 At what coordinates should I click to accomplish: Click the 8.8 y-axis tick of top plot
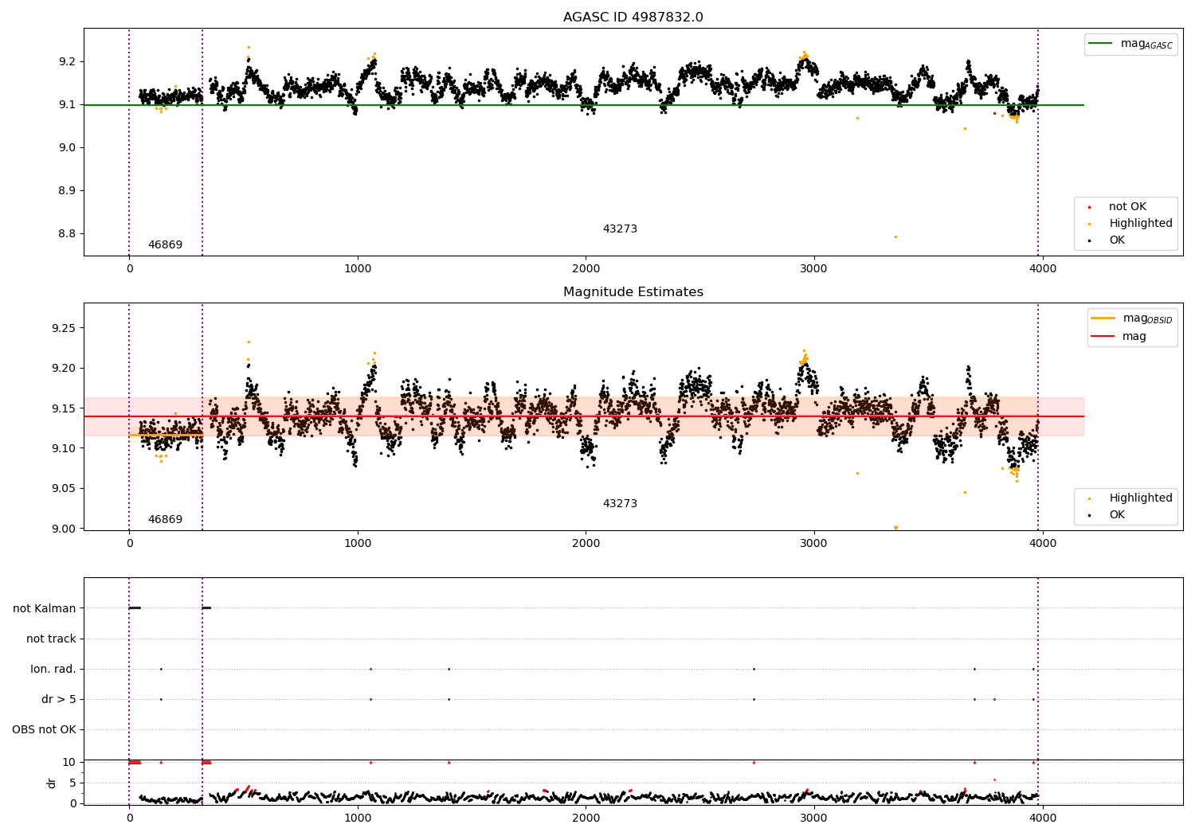click(x=67, y=234)
